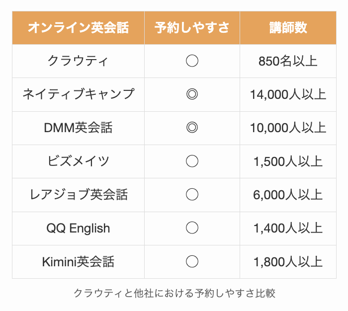Click the circle rating icon for ビズメイツ
Image resolution: width=348 pixels, height=311 pixels.
(x=192, y=161)
